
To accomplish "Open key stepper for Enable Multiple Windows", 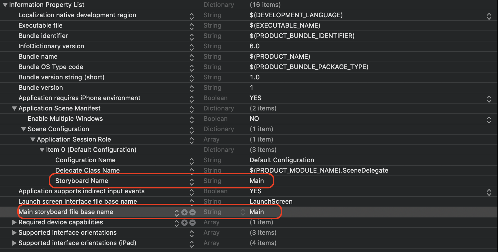I will coord(192,120).
